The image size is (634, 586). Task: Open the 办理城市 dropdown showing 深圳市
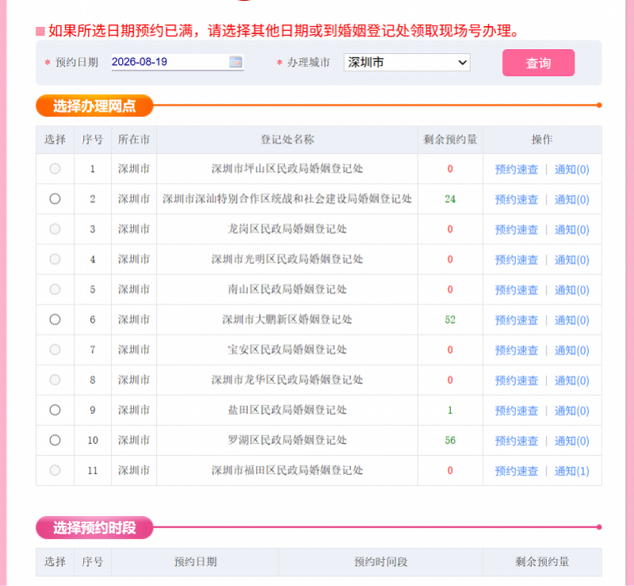pos(407,63)
